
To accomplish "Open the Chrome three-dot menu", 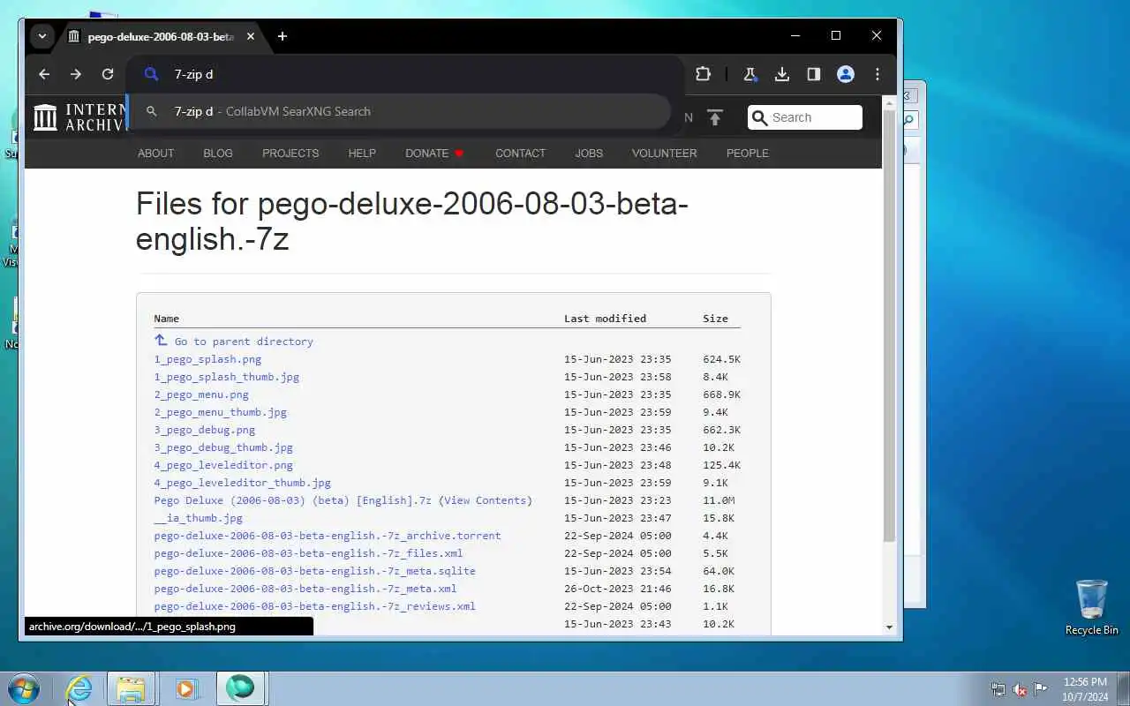I will point(878,75).
